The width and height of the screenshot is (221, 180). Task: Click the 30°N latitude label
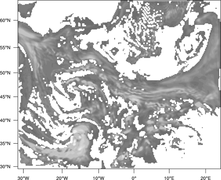click(x=5, y=167)
